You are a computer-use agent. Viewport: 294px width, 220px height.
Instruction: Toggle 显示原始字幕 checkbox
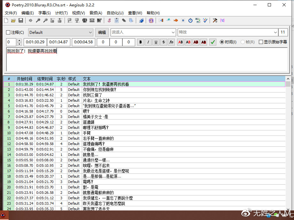261,42
